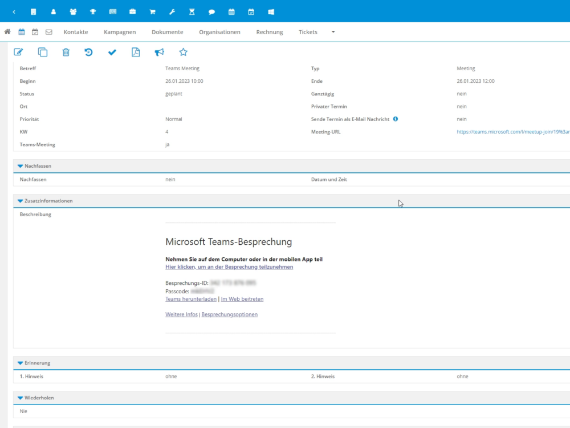Duplicate the appointment with copy icon
The image size is (570, 428).
43,53
